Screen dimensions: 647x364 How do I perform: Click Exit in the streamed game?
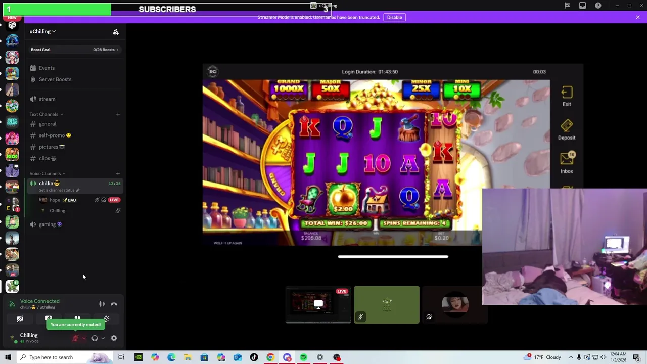point(567,96)
